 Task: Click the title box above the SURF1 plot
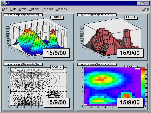pyautogui.click(x=23, y=15)
